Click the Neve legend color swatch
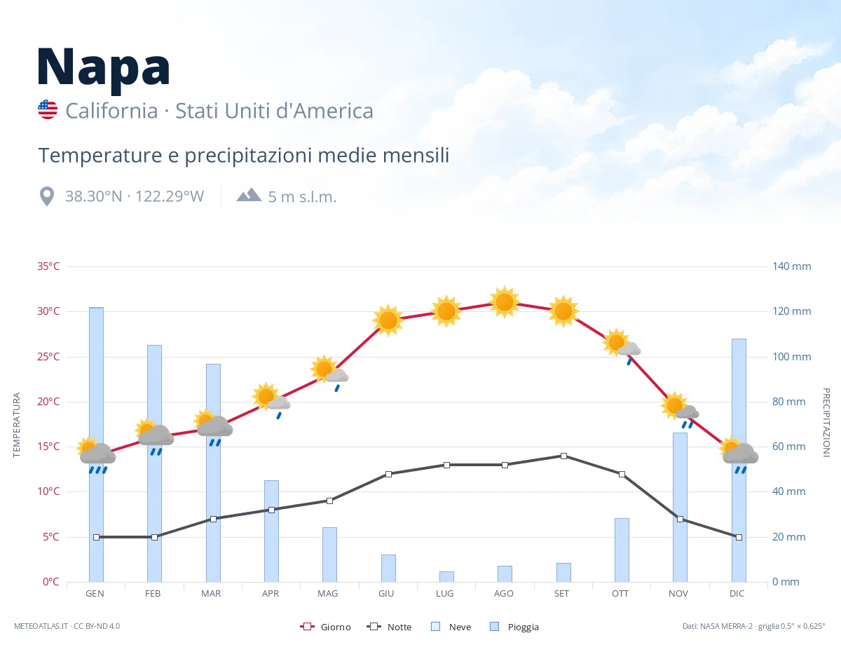 pos(435,626)
